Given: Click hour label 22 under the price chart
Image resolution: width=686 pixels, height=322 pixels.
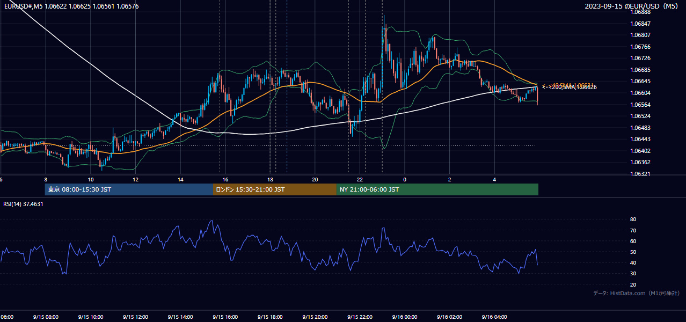Looking at the screenshot, I should (360, 179).
